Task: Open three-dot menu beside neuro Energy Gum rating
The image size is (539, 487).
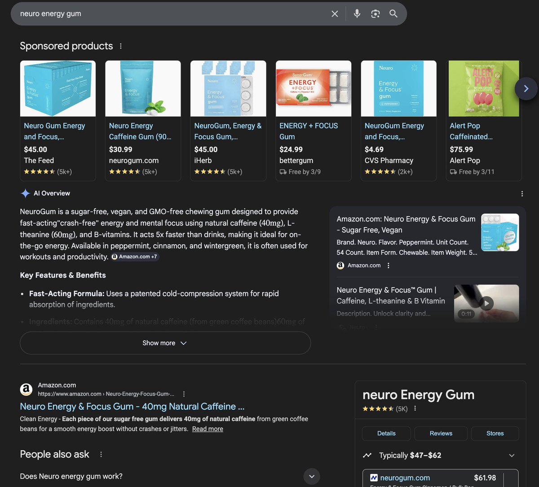Action: 415,408
